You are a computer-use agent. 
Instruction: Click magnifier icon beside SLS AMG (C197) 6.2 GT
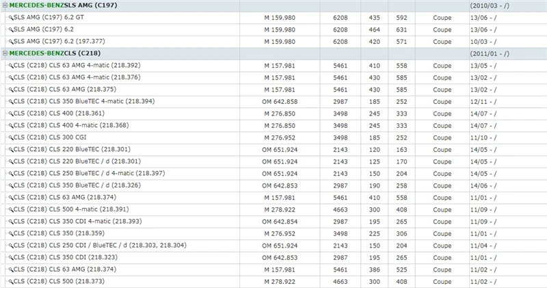[11, 18]
